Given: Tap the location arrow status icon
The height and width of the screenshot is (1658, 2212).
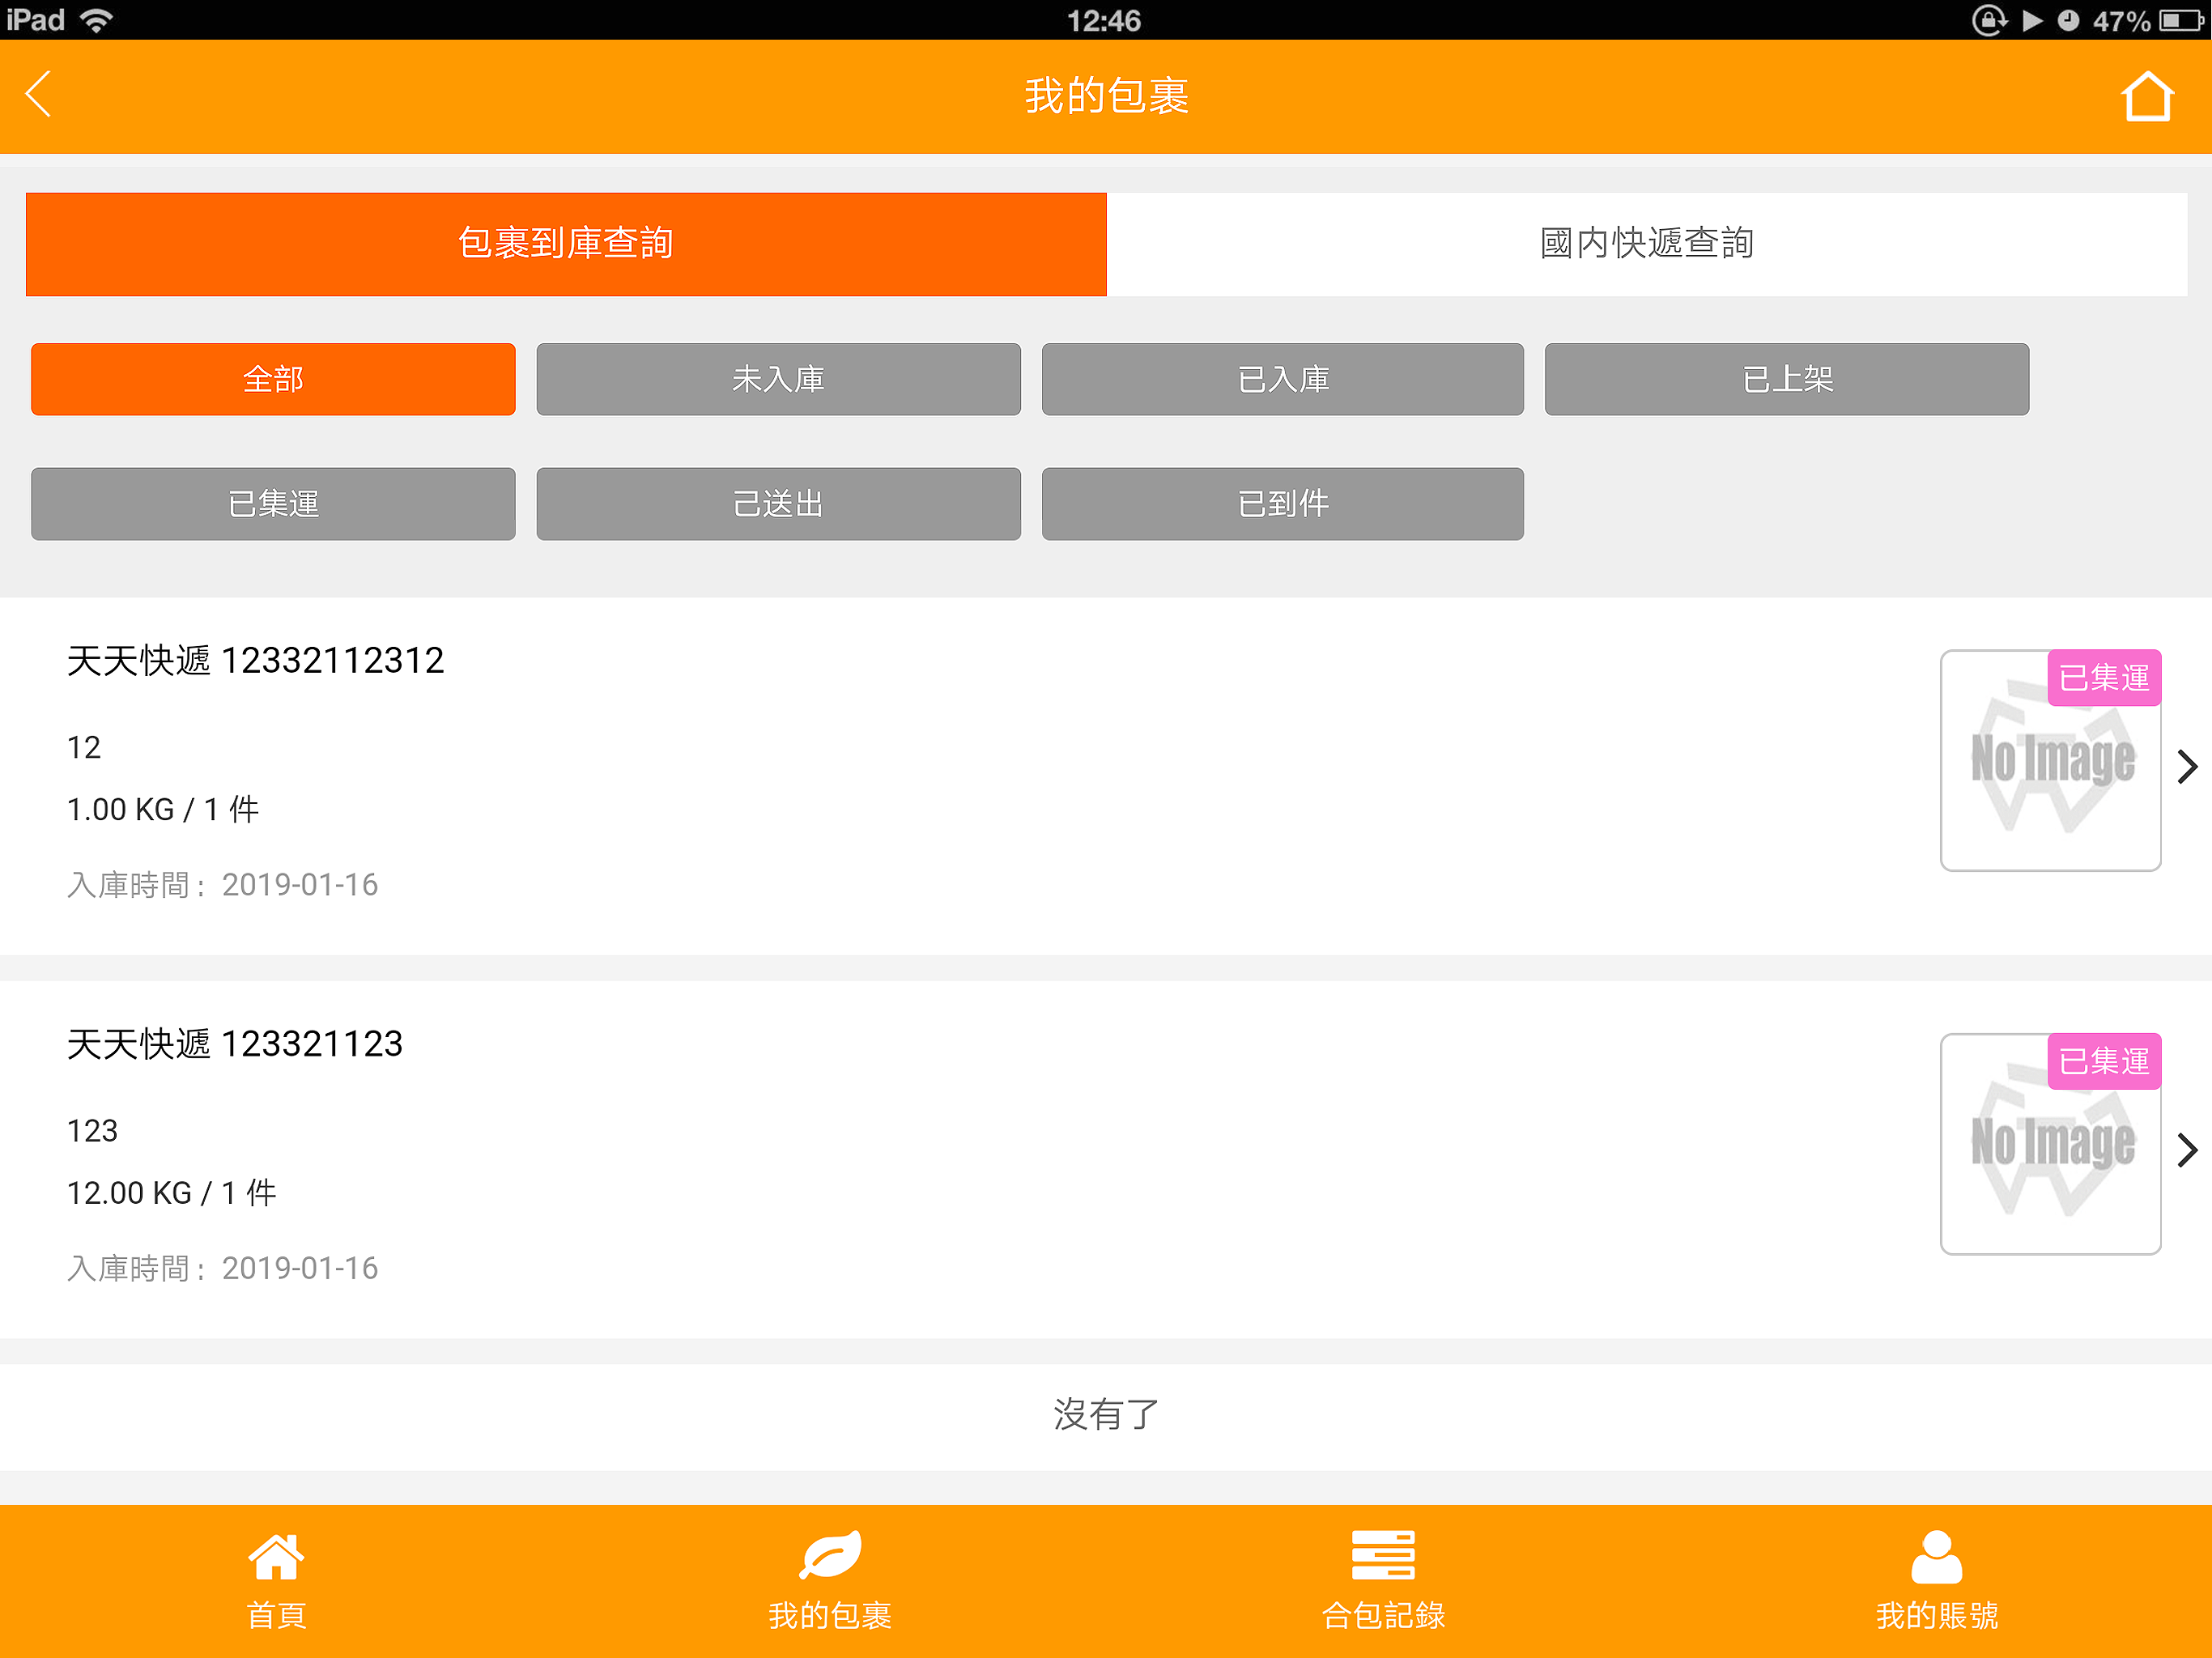Looking at the screenshot, I should (x=2032, y=20).
